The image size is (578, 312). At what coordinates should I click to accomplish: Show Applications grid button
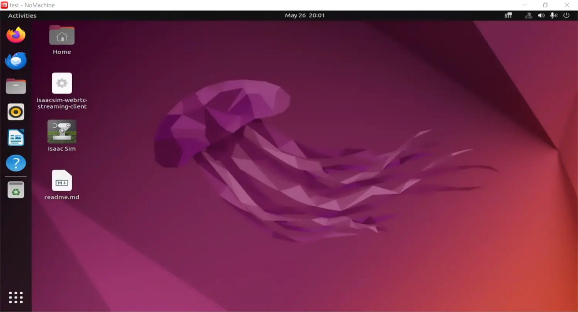pos(16,297)
